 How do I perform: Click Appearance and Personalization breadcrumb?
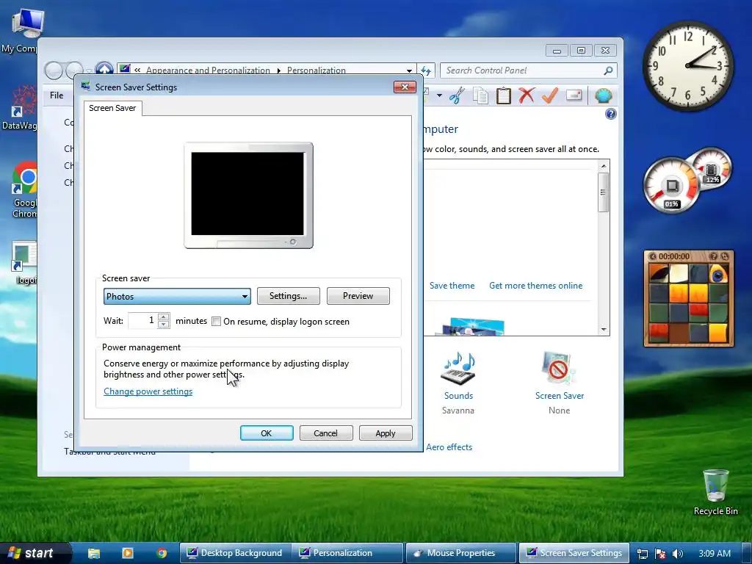pyautogui.click(x=208, y=70)
